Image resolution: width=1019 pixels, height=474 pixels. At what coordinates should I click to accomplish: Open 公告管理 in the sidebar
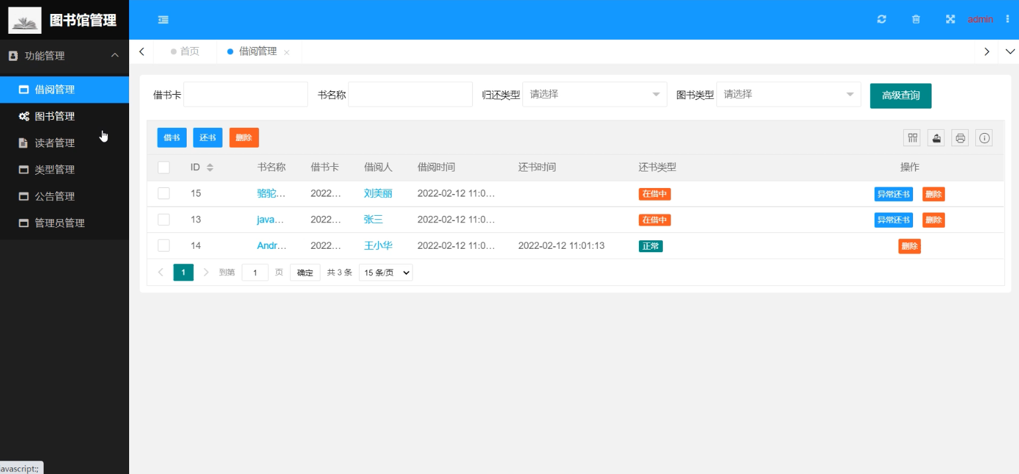[64, 196]
